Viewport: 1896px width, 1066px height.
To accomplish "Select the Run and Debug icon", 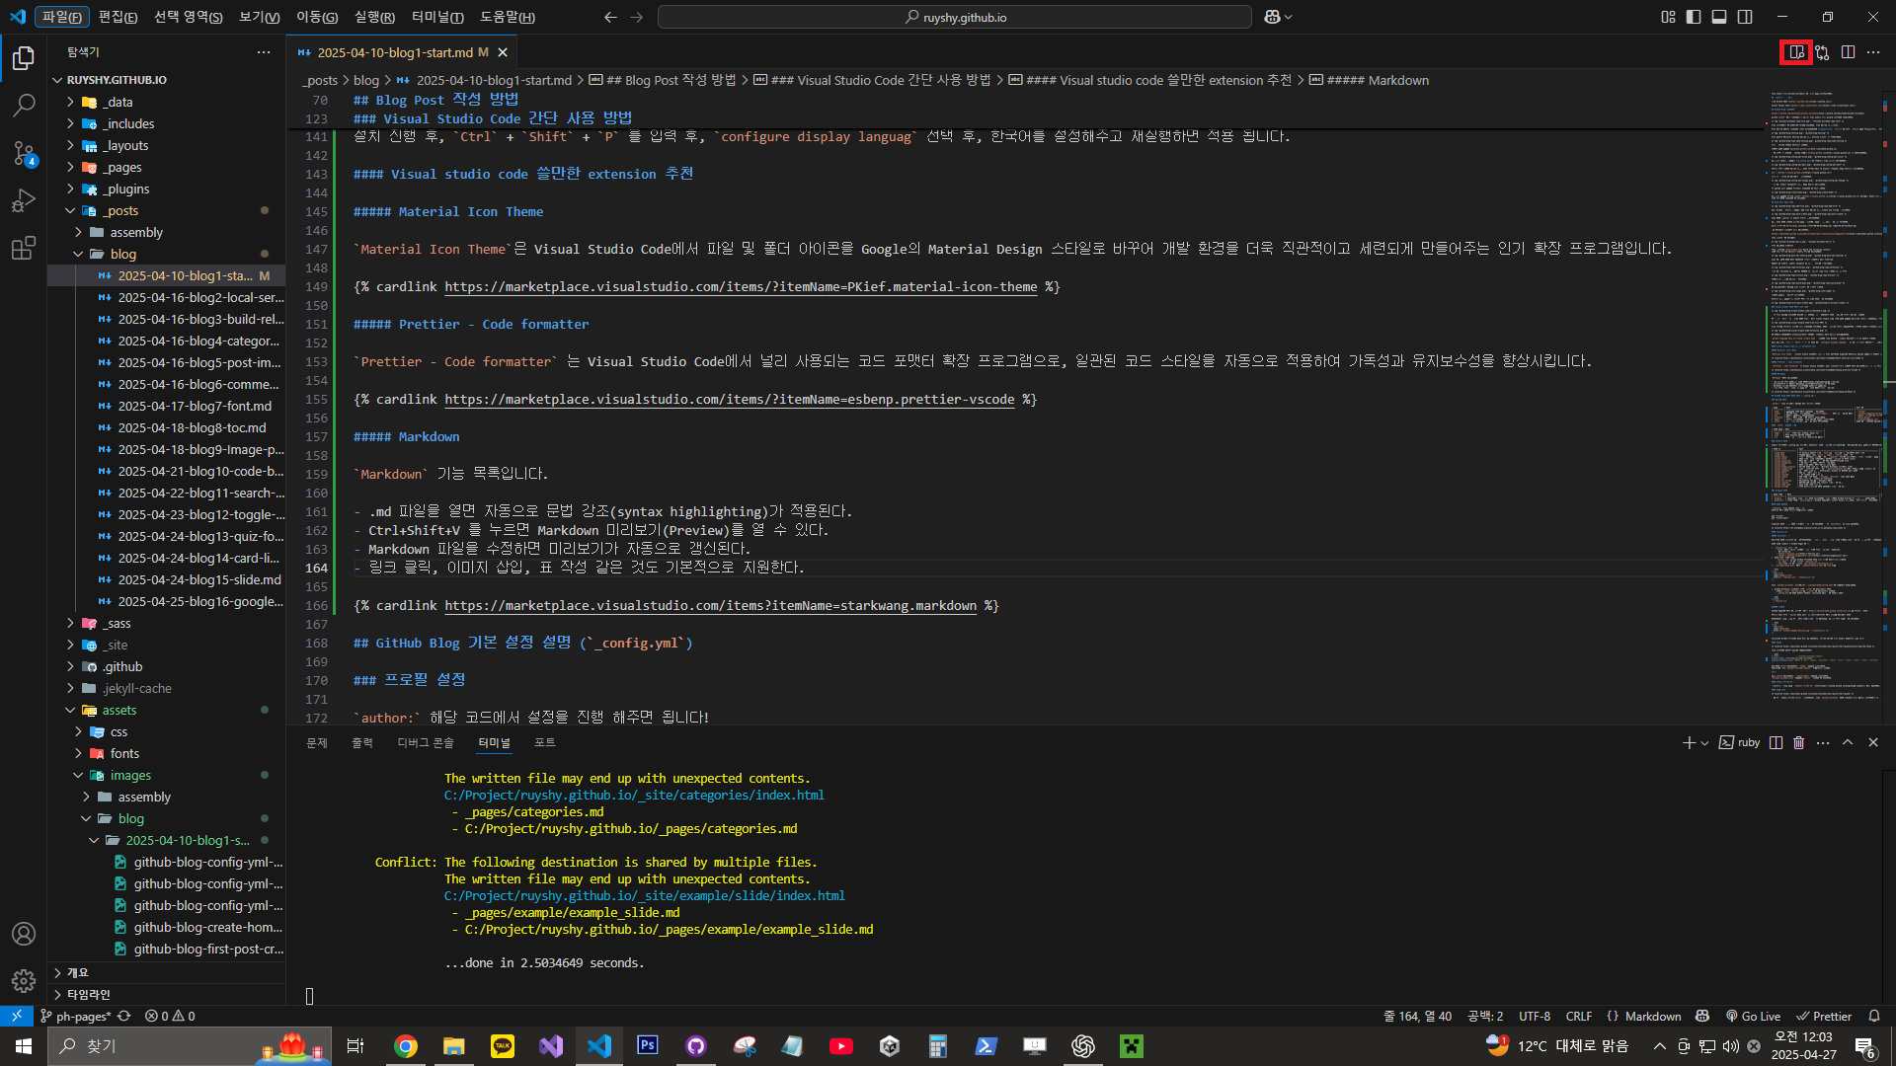I will point(24,200).
